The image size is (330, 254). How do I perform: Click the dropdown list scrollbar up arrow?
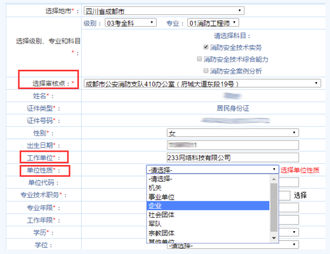pyautogui.click(x=274, y=178)
